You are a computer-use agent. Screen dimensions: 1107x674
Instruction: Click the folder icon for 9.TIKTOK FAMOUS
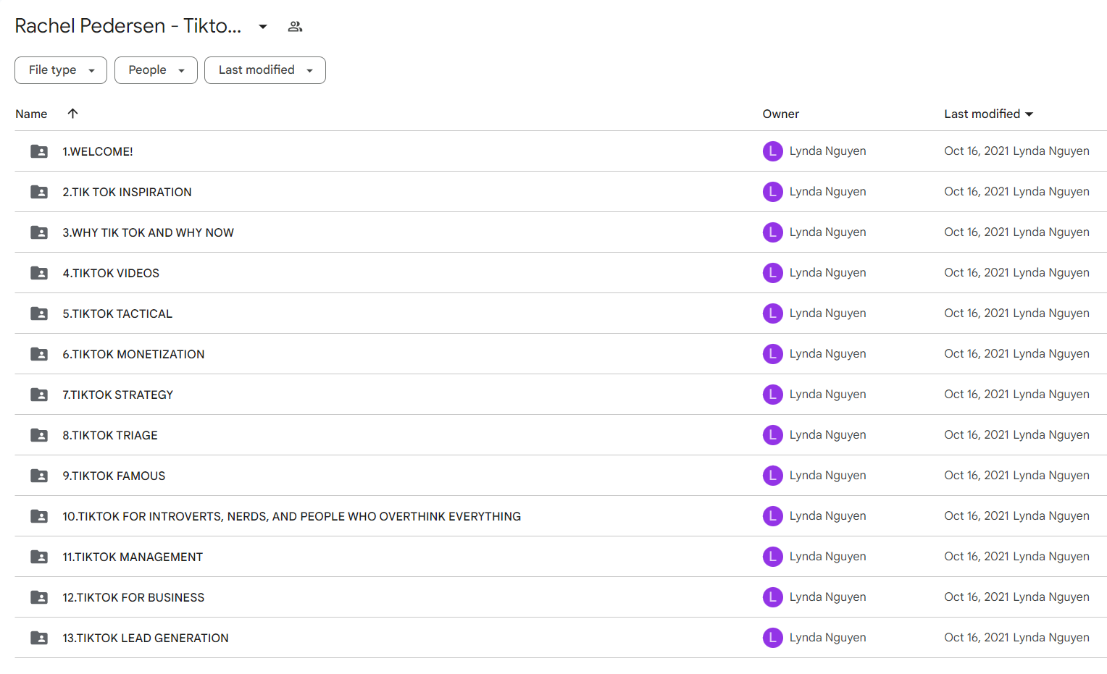[x=39, y=476]
